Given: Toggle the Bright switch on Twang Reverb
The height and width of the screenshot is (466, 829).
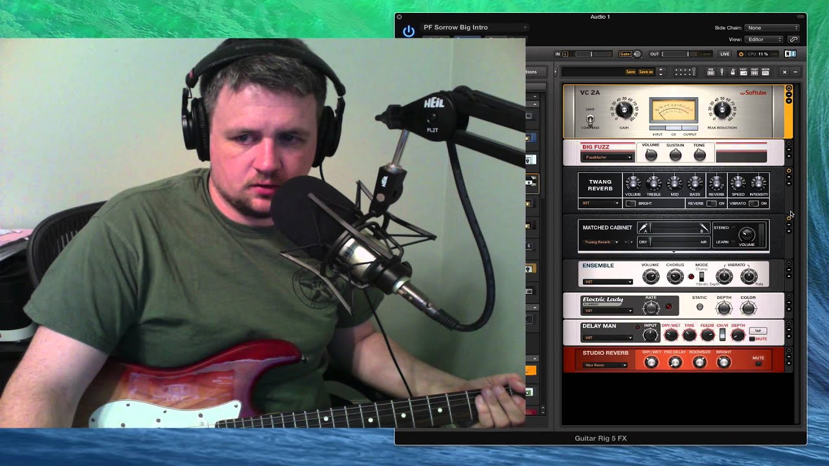Looking at the screenshot, I should point(631,204).
